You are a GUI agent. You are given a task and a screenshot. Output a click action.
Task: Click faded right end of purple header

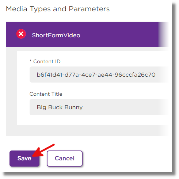[x=163, y=34]
